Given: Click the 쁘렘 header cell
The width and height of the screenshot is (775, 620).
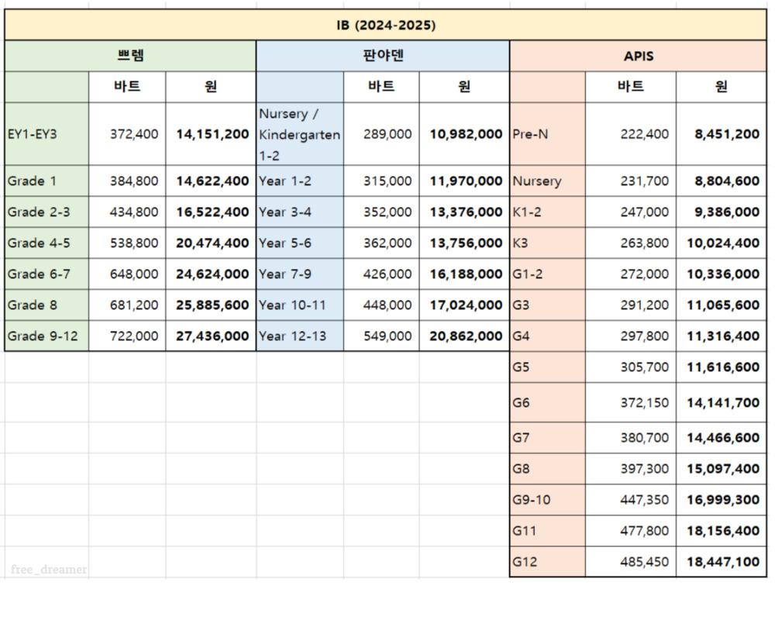Looking at the screenshot, I should (x=130, y=56).
